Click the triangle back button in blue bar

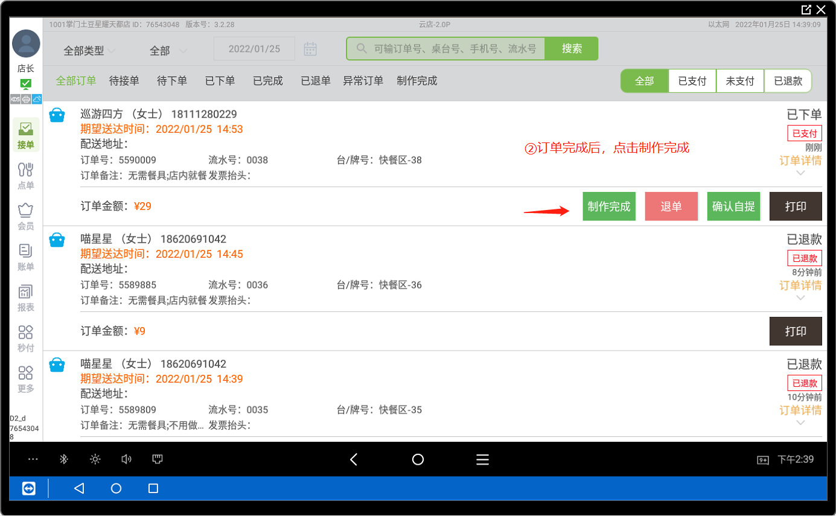pyautogui.click(x=78, y=488)
